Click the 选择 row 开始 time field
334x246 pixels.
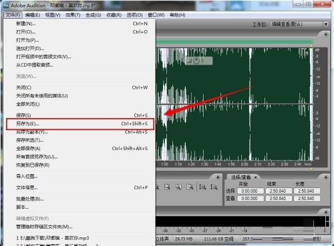(x=250, y=191)
